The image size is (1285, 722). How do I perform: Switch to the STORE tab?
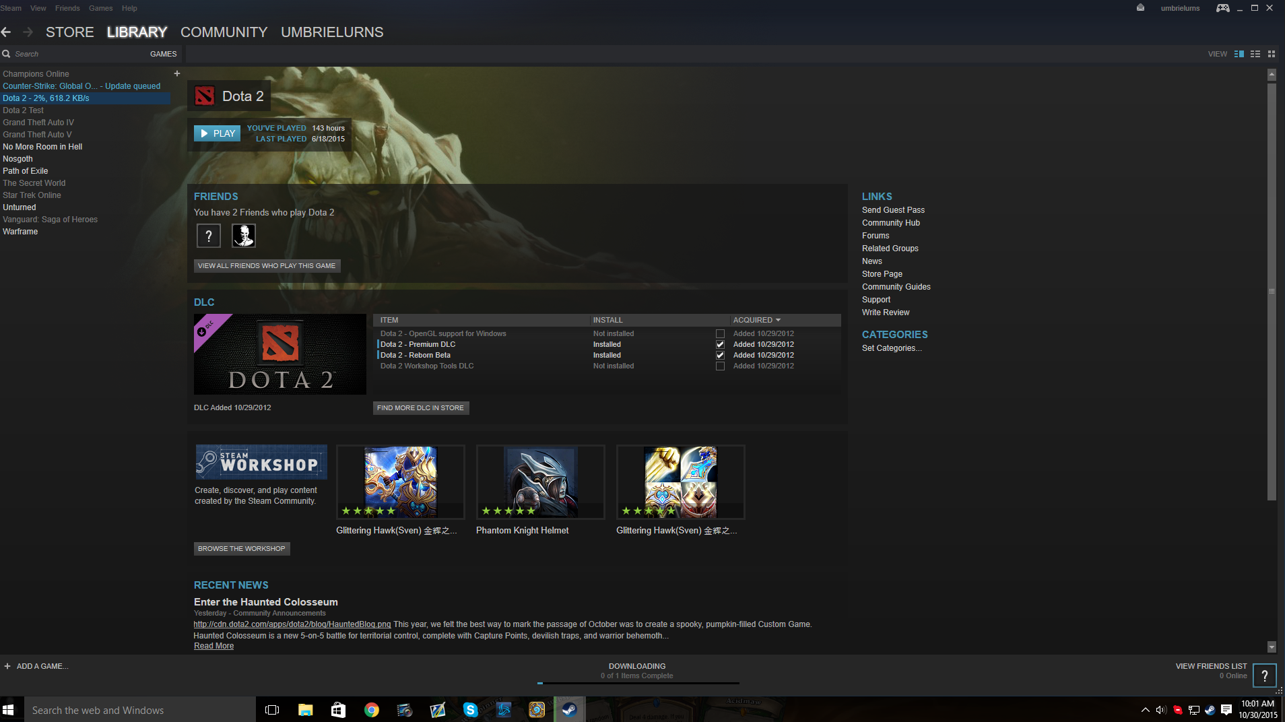click(70, 32)
